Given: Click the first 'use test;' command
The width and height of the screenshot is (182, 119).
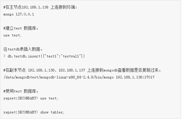Looking at the screenshot, I should tap(13, 35).
